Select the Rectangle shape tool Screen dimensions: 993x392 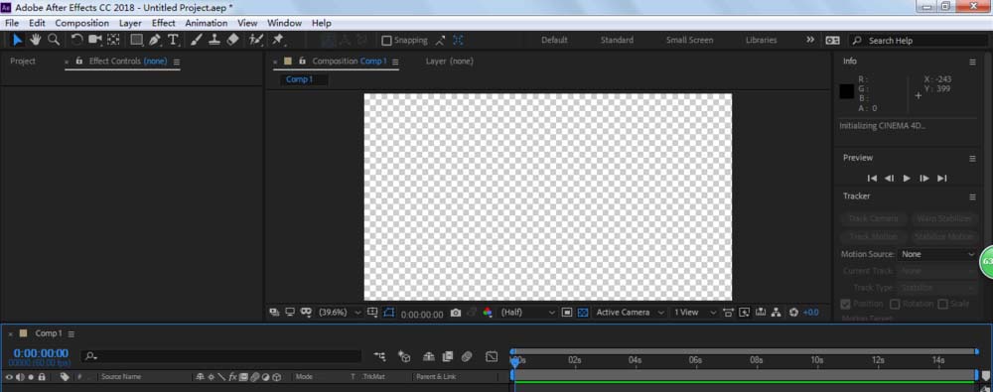pyautogui.click(x=136, y=40)
